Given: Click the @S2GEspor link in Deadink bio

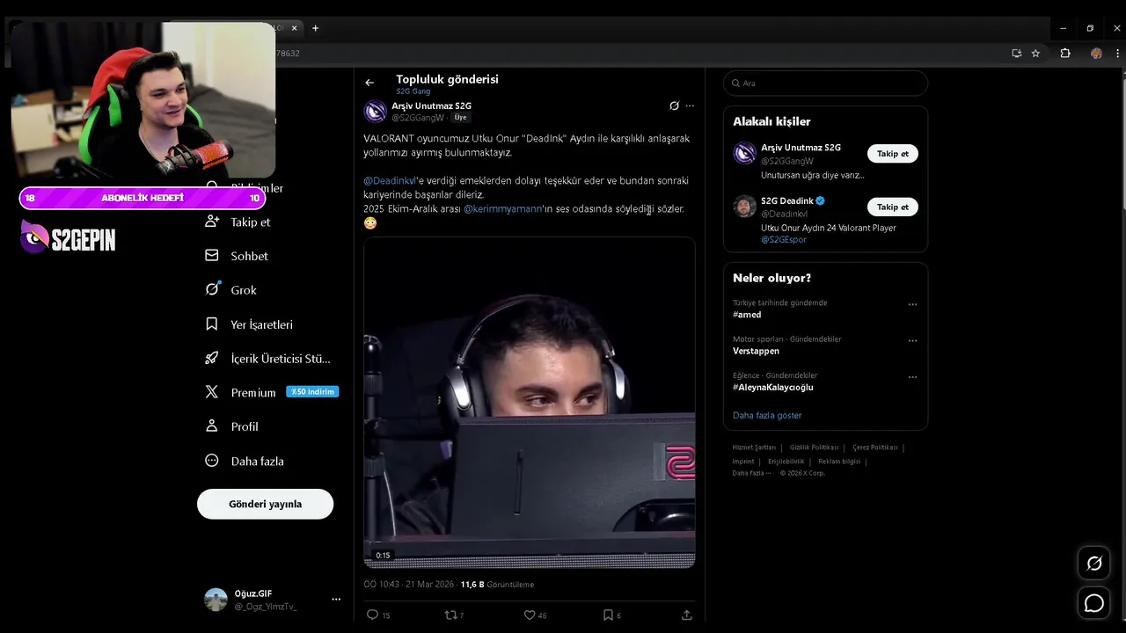Looking at the screenshot, I should tap(784, 239).
